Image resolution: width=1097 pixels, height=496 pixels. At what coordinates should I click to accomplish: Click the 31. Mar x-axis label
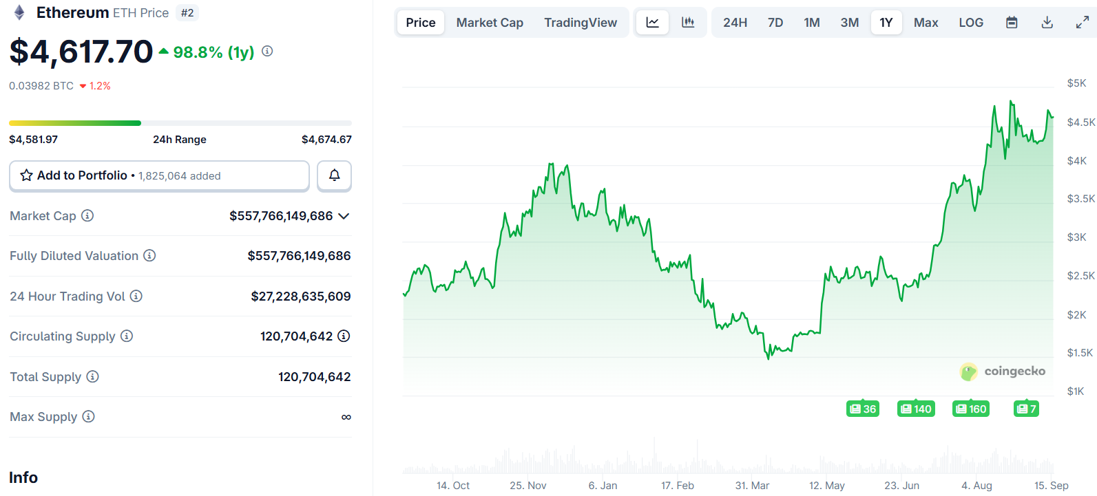752,486
